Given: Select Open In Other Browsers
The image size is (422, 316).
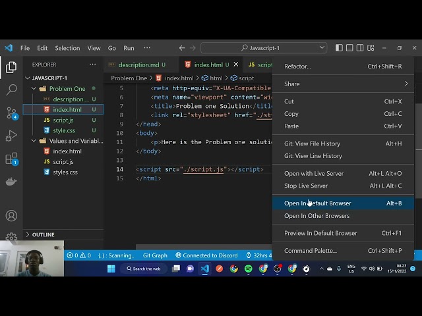Looking at the screenshot, I should coord(343,215).
